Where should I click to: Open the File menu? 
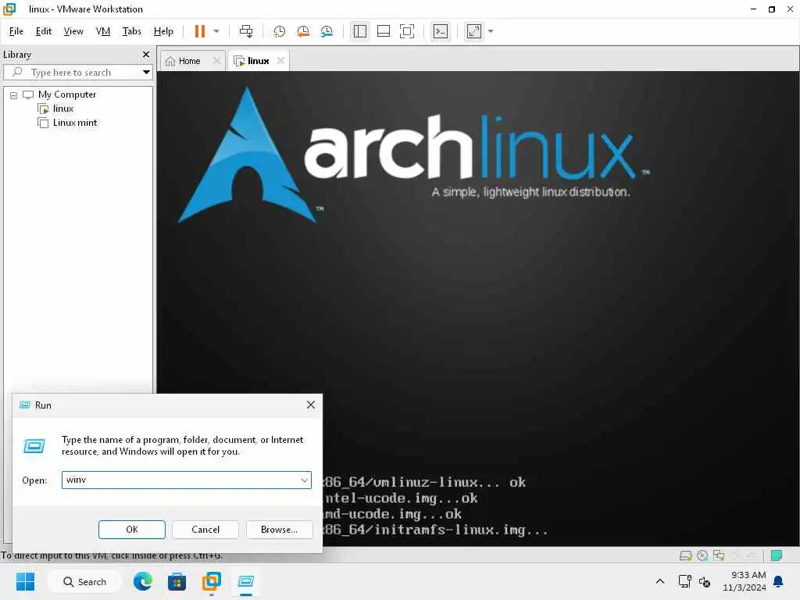pos(16,31)
